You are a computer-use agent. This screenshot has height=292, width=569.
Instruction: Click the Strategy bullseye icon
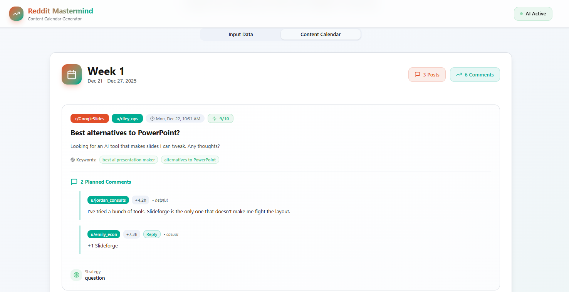(x=76, y=275)
